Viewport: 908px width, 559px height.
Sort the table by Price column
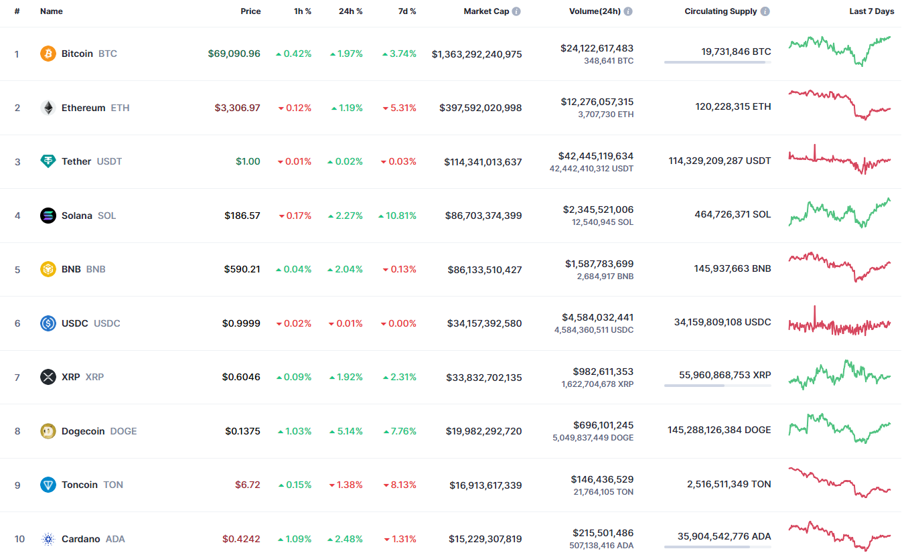click(x=250, y=11)
